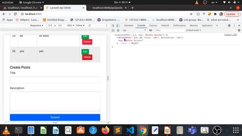Click Delete for the ee post
Image resolution: width=242 pixels, height=136 pixels.
coord(87,42)
